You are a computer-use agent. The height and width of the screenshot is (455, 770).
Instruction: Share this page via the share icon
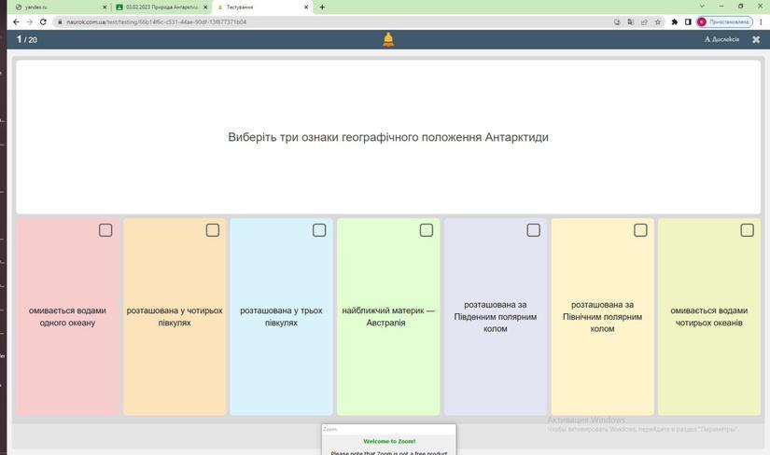click(x=644, y=22)
